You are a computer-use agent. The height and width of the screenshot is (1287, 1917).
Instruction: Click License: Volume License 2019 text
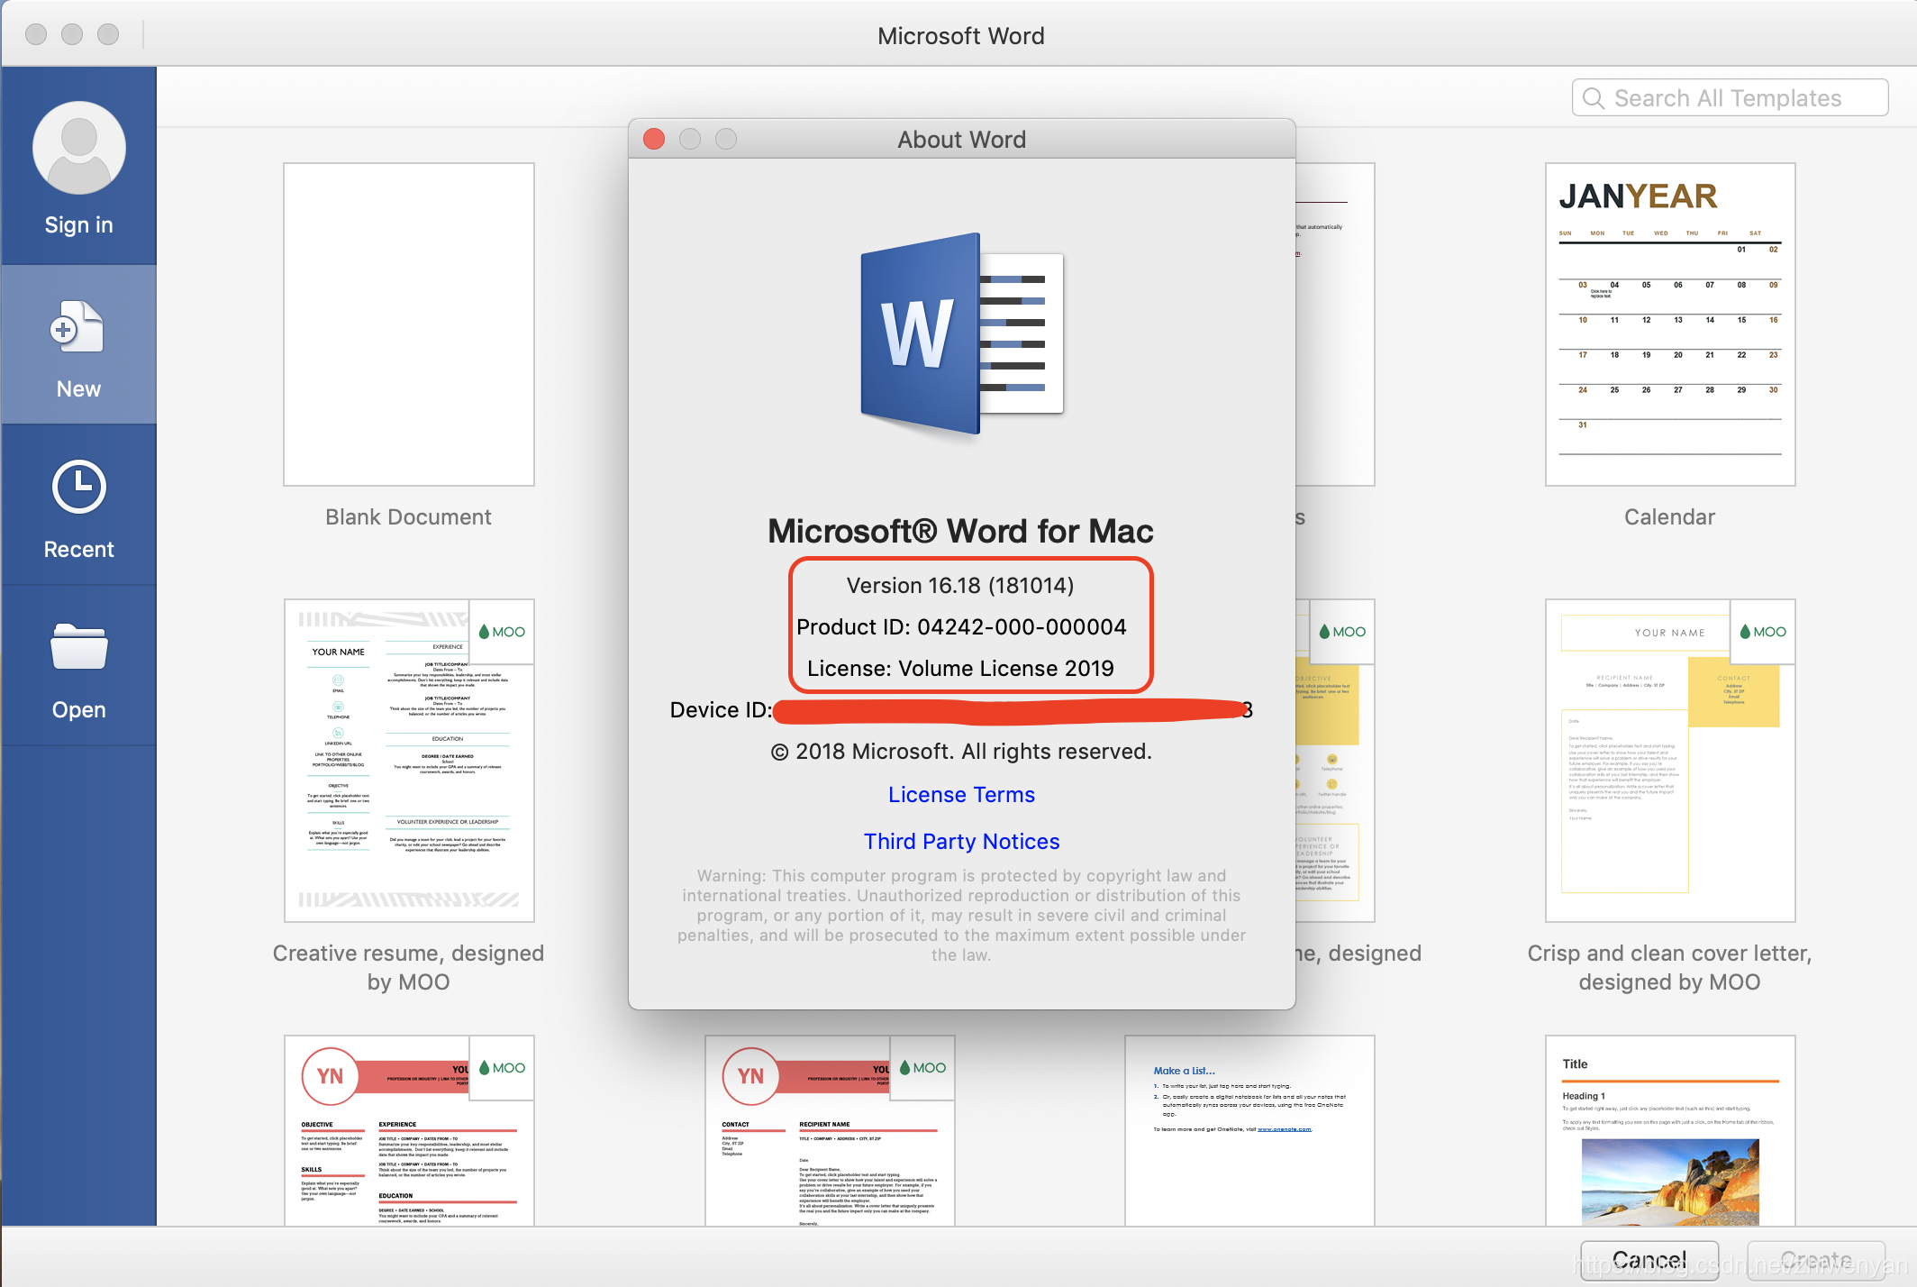[960, 669]
